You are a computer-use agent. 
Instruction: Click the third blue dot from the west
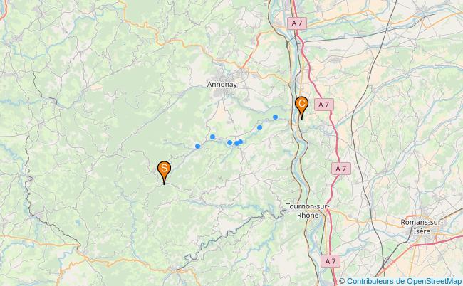[x=230, y=143]
